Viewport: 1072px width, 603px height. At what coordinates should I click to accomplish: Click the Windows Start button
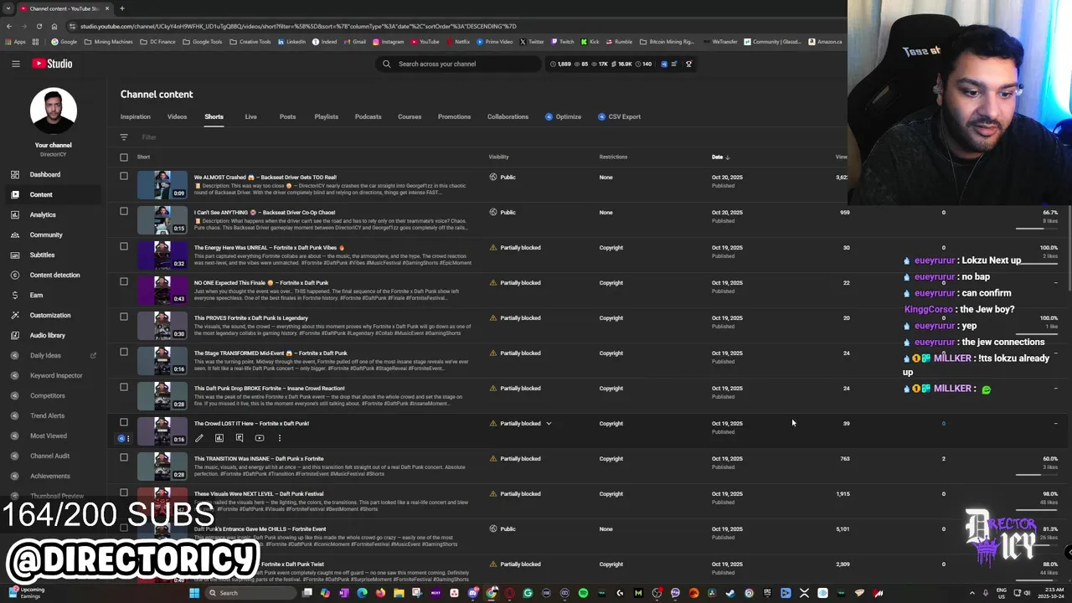coord(194,593)
